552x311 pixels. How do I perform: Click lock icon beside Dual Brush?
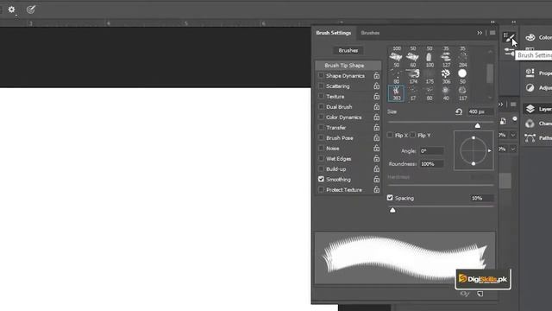(x=376, y=106)
